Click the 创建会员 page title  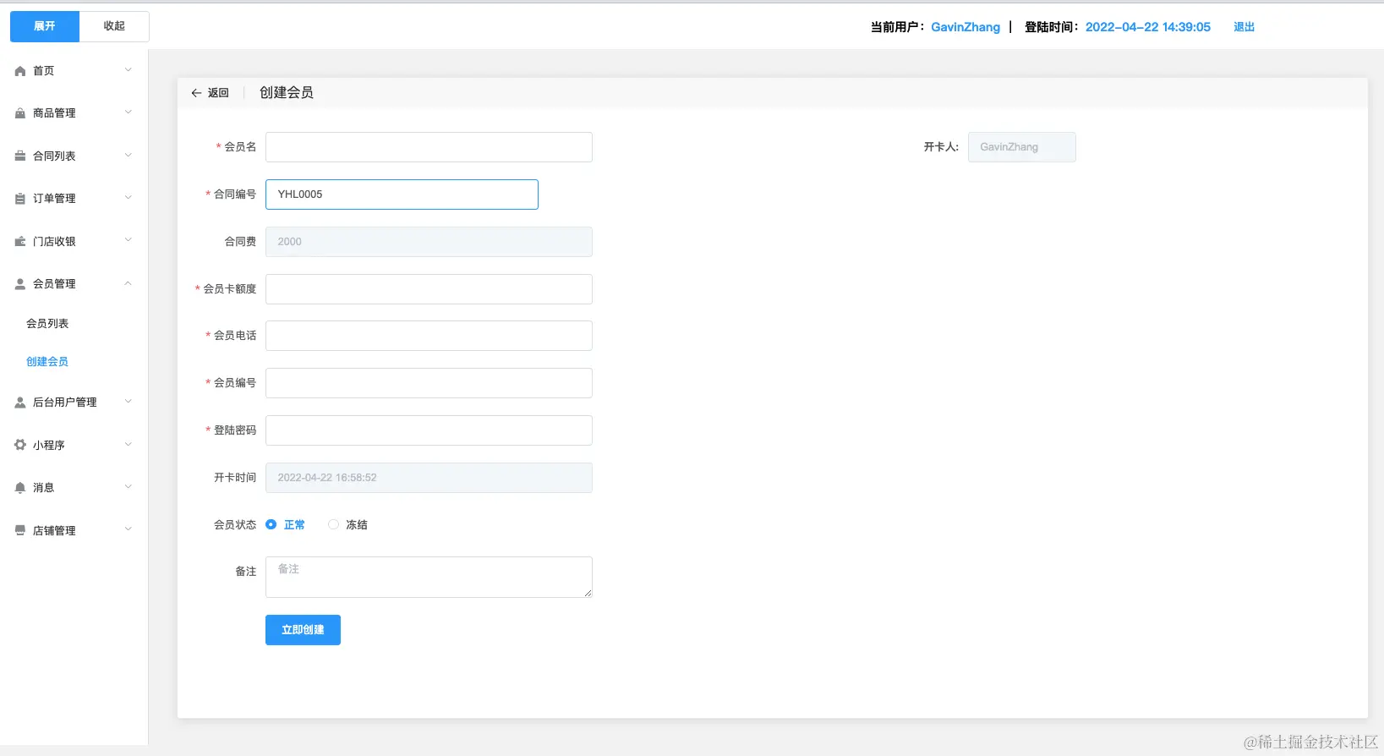click(x=287, y=93)
